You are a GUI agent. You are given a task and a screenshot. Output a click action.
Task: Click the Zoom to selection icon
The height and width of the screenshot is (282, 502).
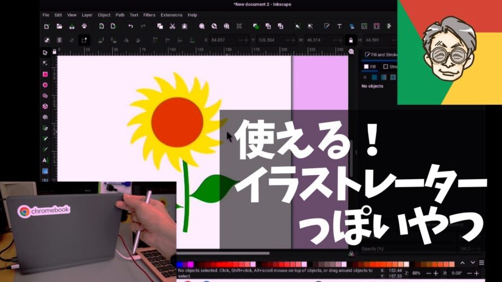point(202,27)
